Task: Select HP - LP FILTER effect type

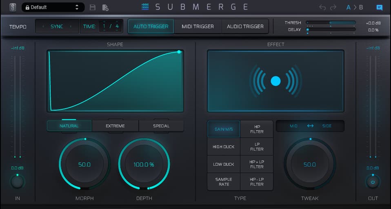Action: pos(257,182)
